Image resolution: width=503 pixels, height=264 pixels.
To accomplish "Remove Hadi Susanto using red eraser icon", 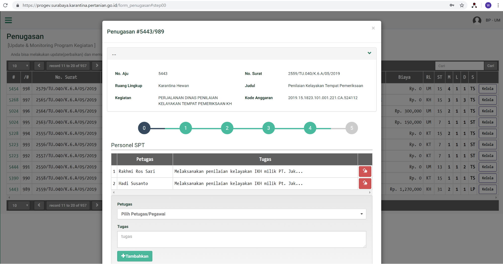I will [x=365, y=183].
